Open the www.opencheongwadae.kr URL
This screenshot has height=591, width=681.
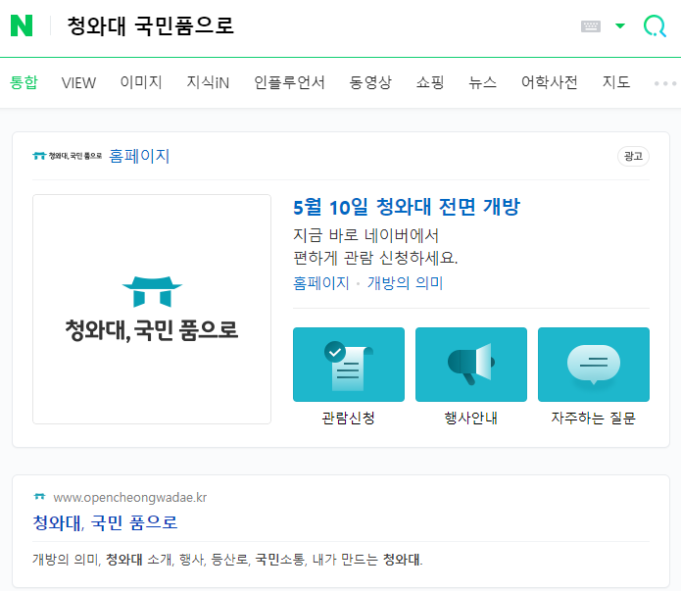coord(130,498)
